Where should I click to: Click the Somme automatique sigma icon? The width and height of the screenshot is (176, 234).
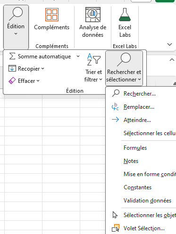pyautogui.click(x=12, y=56)
